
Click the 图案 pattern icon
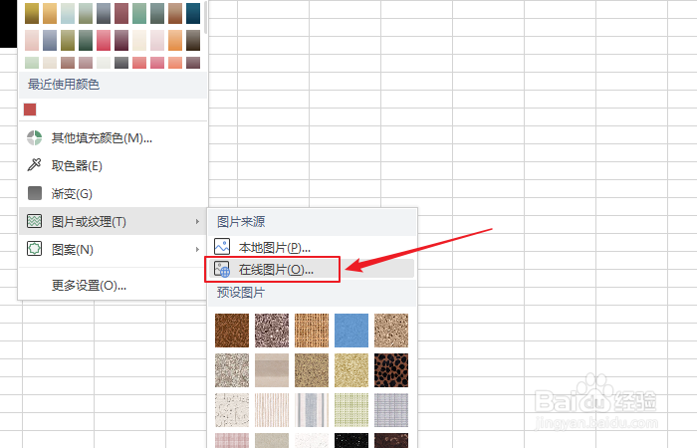pyautogui.click(x=34, y=249)
